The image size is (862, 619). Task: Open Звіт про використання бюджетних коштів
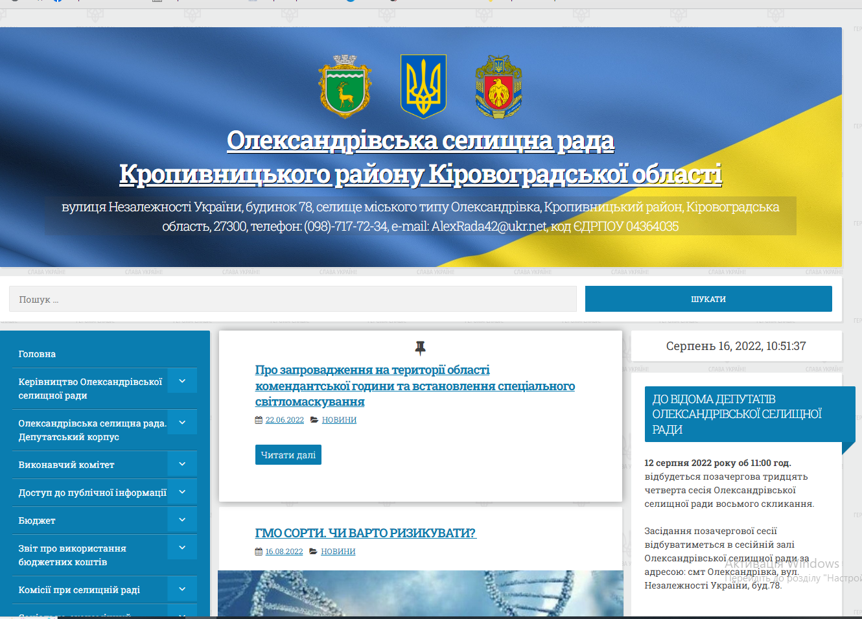pos(72,555)
